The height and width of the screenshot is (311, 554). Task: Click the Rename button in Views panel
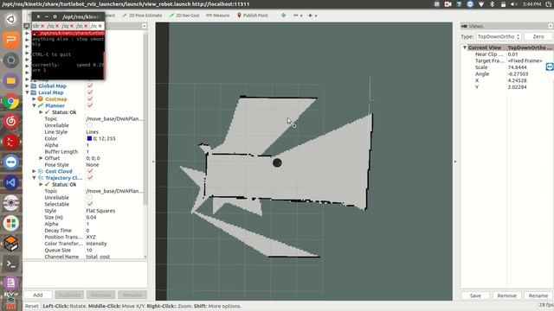pyautogui.click(x=538, y=295)
